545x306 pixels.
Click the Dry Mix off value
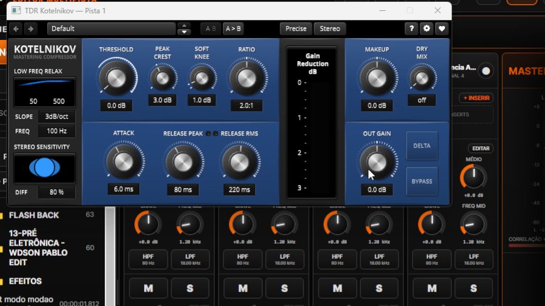421,100
